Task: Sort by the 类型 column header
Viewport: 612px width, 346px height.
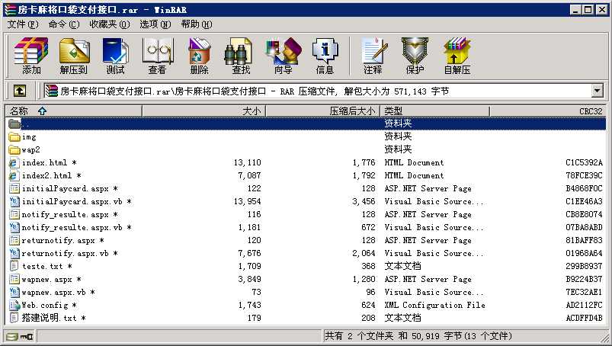Action: point(434,111)
